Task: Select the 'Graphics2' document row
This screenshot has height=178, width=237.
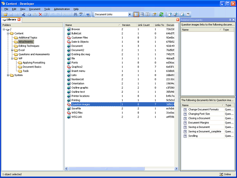Action: (x=120, y=67)
